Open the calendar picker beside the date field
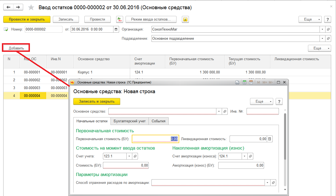The width and height of the screenshot is (336, 196). [116, 29]
